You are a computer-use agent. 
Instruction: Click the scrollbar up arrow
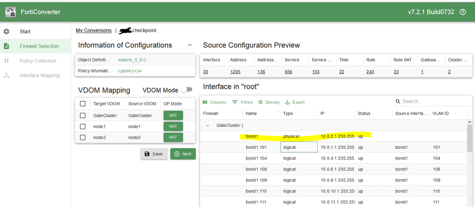coord(470,122)
